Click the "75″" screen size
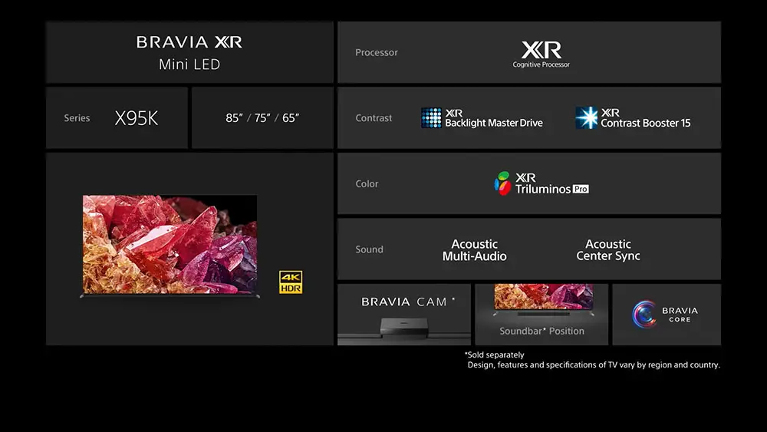The width and height of the screenshot is (767, 432). pos(262,118)
